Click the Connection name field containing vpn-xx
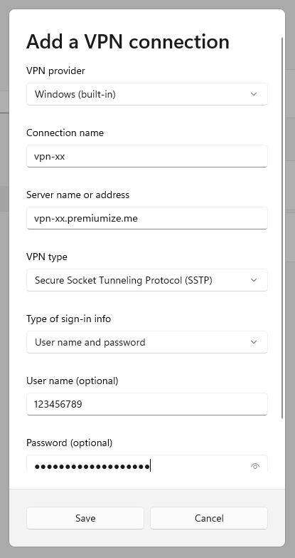The width and height of the screenshot is (295, 558). point(147,156)
